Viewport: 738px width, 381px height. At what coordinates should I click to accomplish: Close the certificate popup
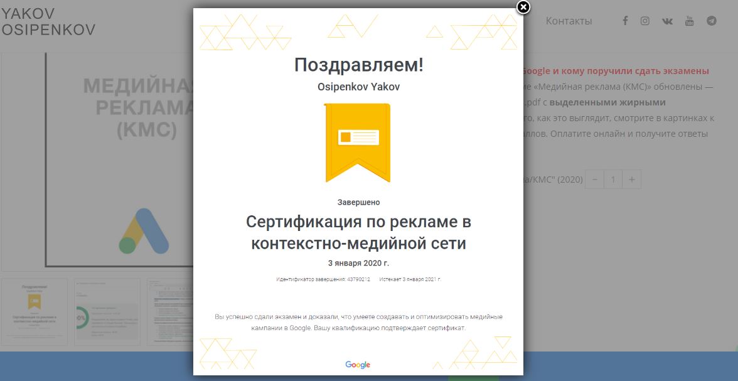point(523,8)
